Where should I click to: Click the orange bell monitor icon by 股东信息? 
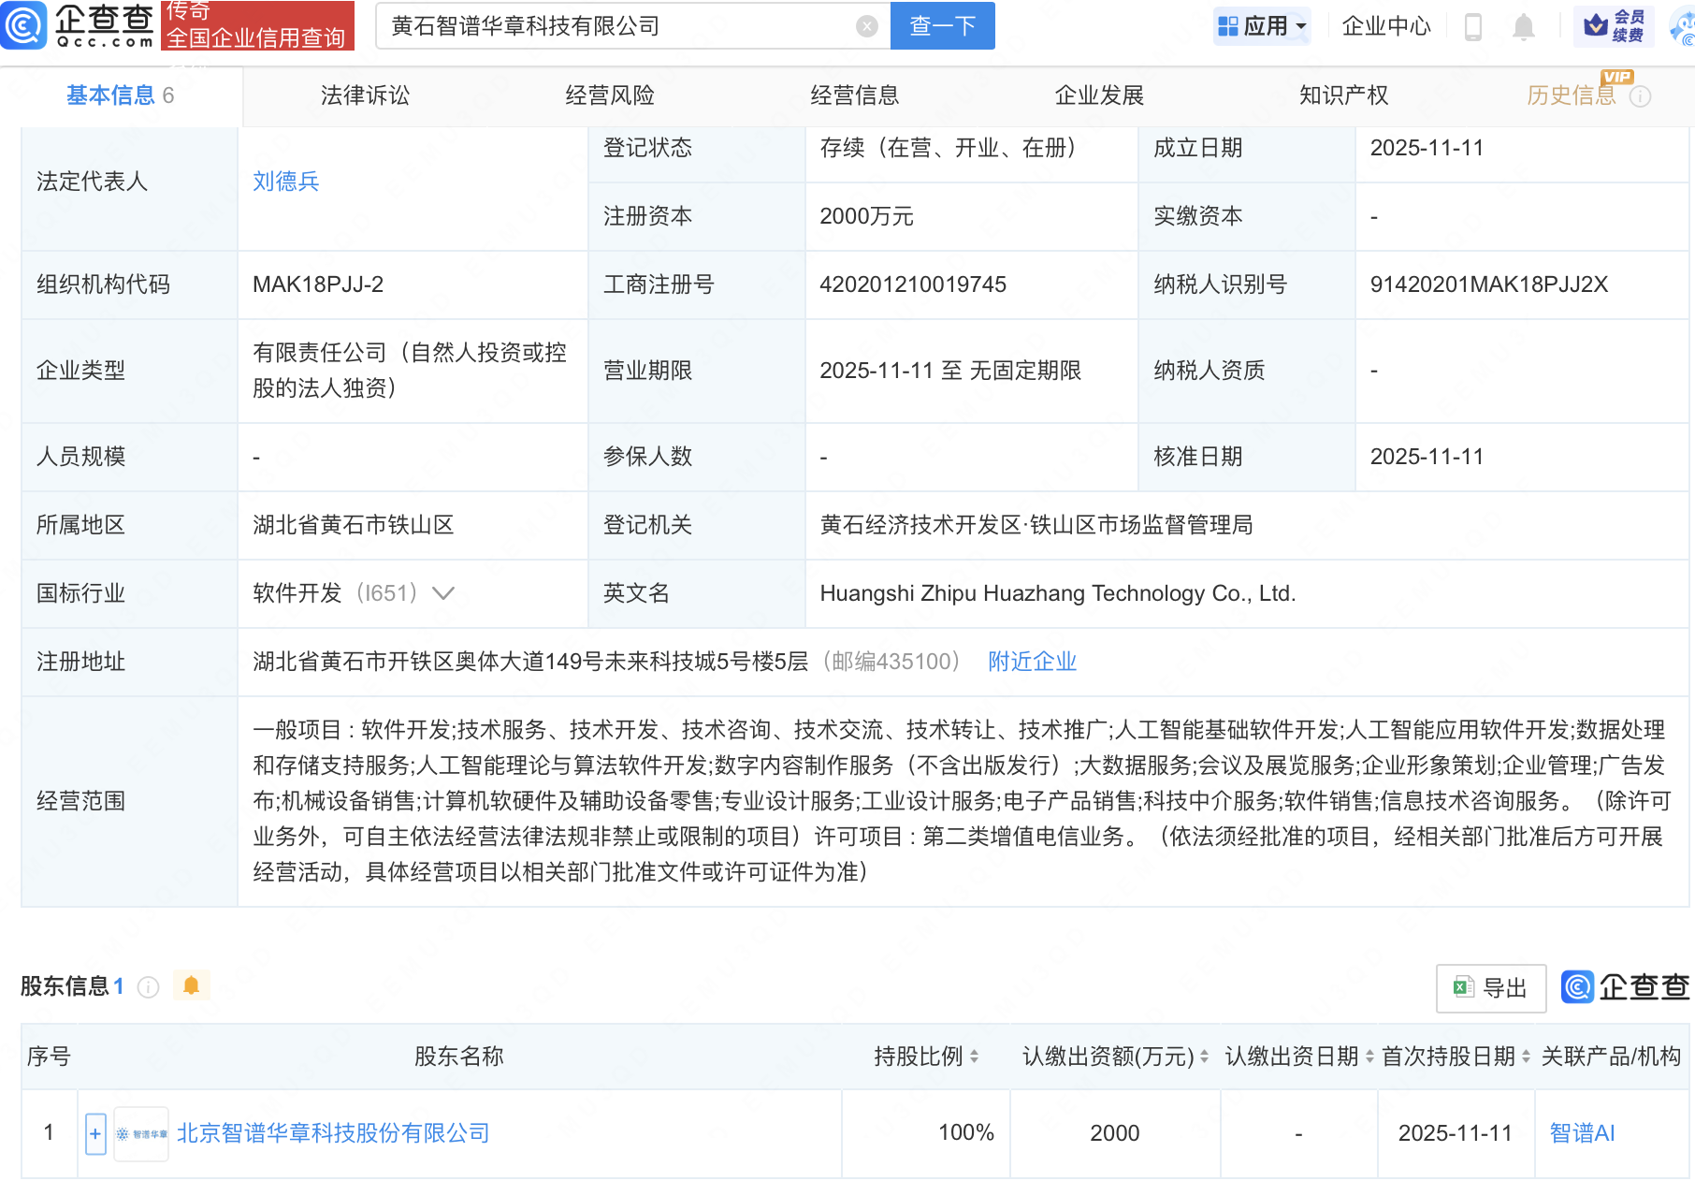[192, 985]
